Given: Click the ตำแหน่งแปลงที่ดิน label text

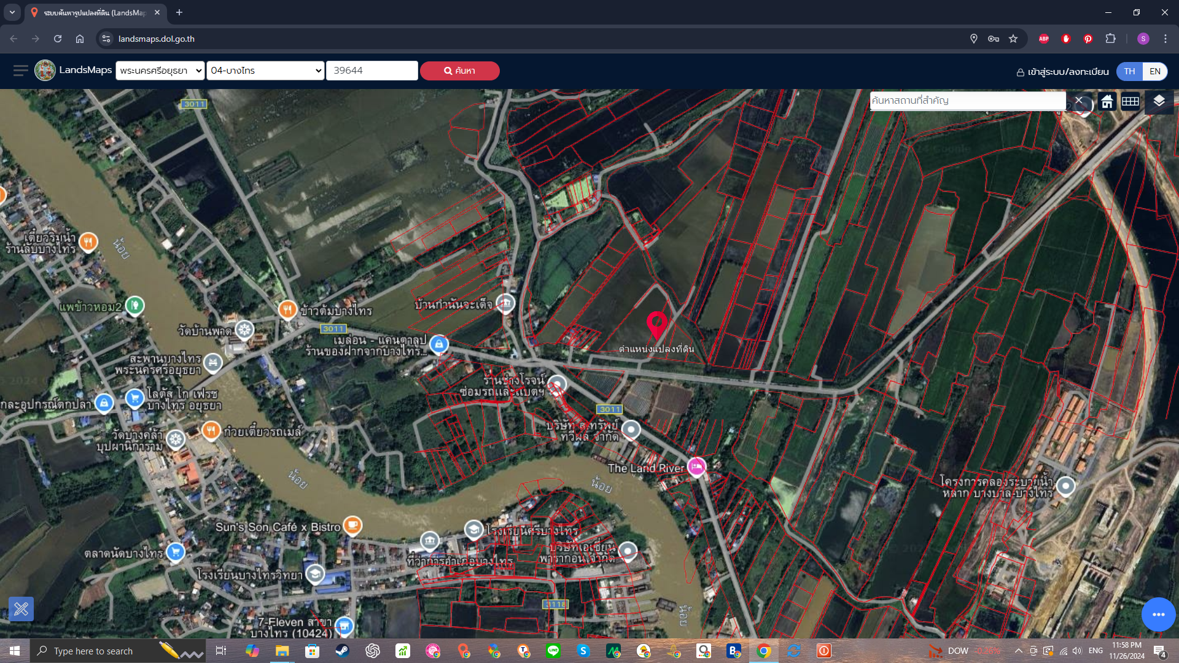Looking at the screenshot, I should (656, 349).
